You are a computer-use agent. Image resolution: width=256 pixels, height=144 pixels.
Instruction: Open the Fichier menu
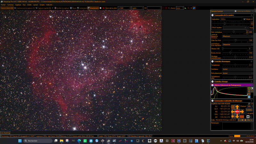pos(3,5)
